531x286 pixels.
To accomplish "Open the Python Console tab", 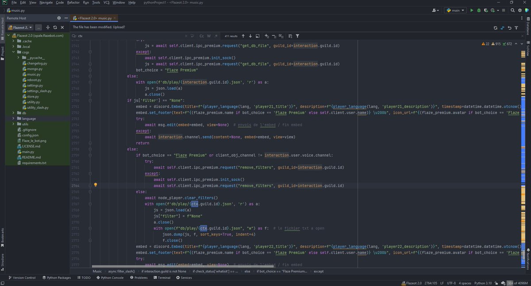I will coord(110,278).
